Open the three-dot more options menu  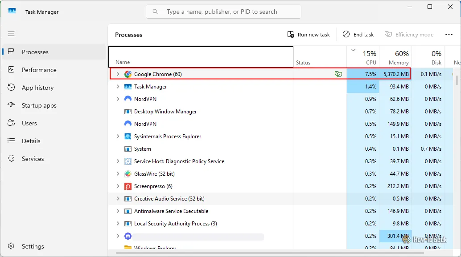449,35
